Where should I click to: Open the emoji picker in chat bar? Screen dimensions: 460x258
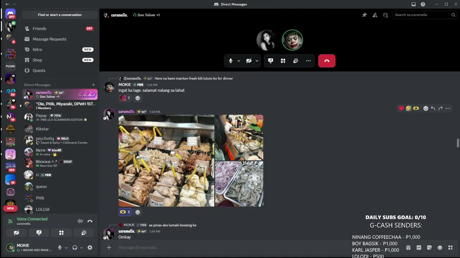[440, 248]
